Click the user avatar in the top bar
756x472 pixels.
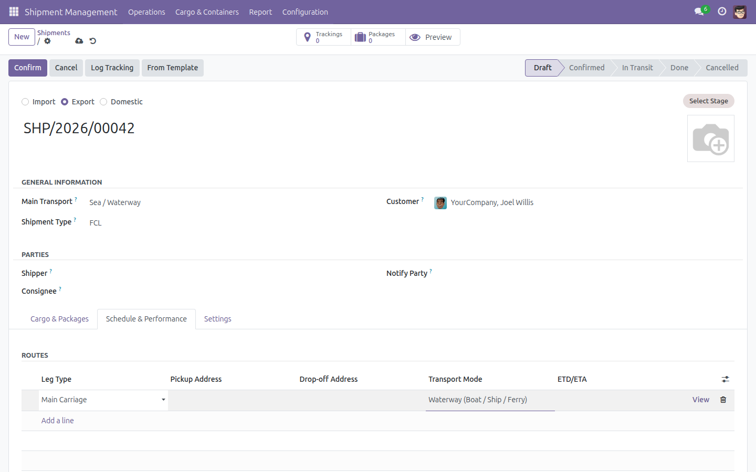pyautogui.click(x=740, y=12)
